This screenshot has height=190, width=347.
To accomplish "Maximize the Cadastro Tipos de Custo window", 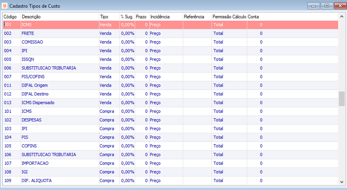I will [327, 6].
